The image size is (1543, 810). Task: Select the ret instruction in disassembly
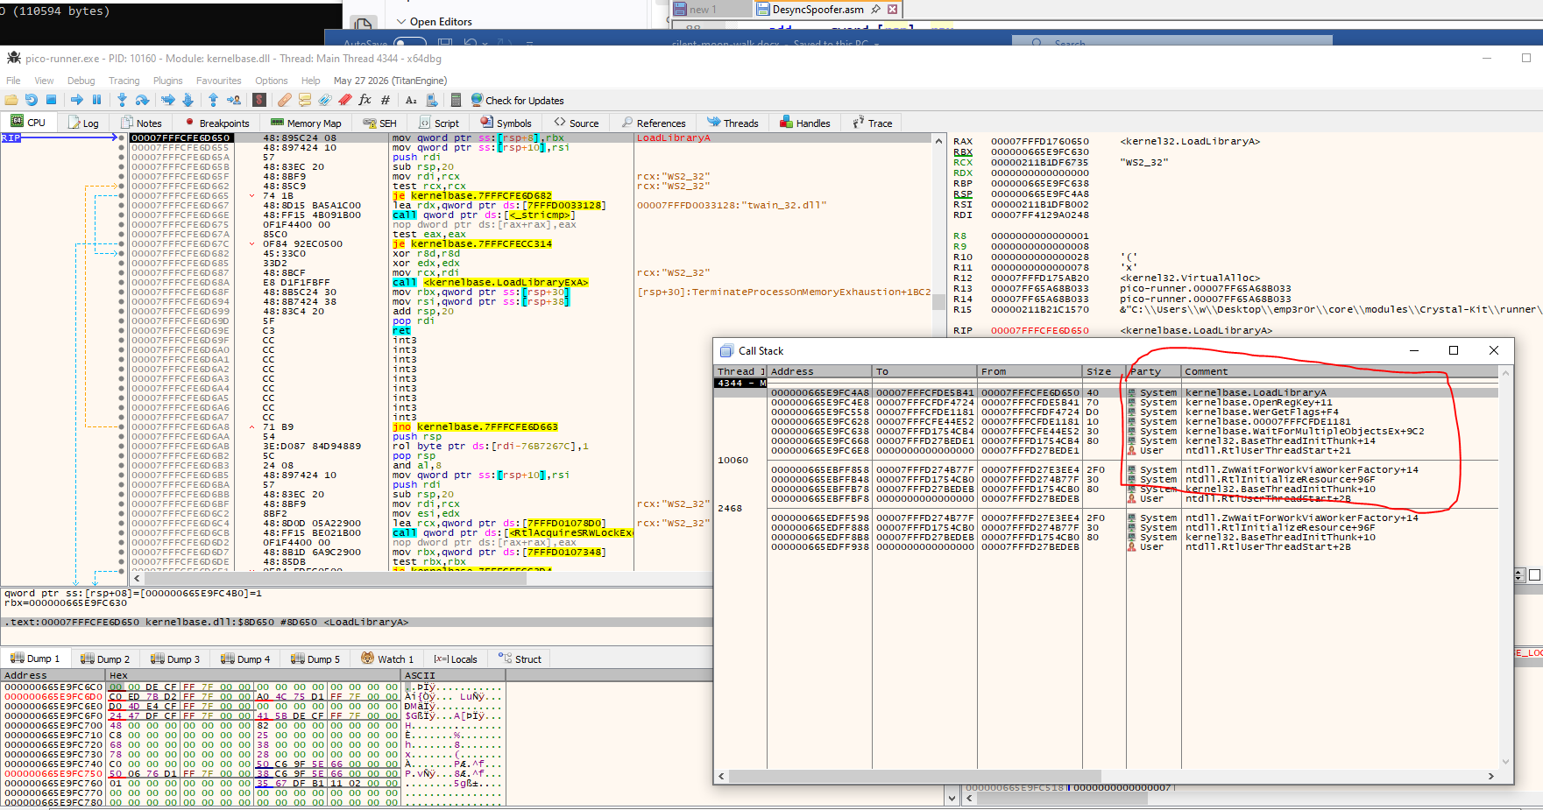(401, 331)
